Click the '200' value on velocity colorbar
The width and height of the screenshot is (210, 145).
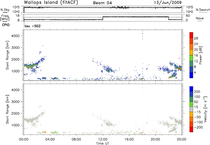point(197,92)
